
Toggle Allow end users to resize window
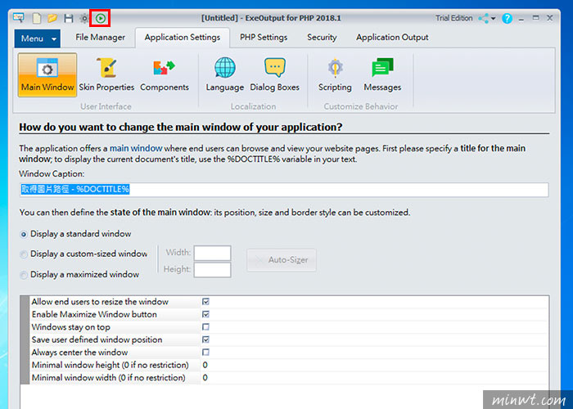tap(205, 302)
